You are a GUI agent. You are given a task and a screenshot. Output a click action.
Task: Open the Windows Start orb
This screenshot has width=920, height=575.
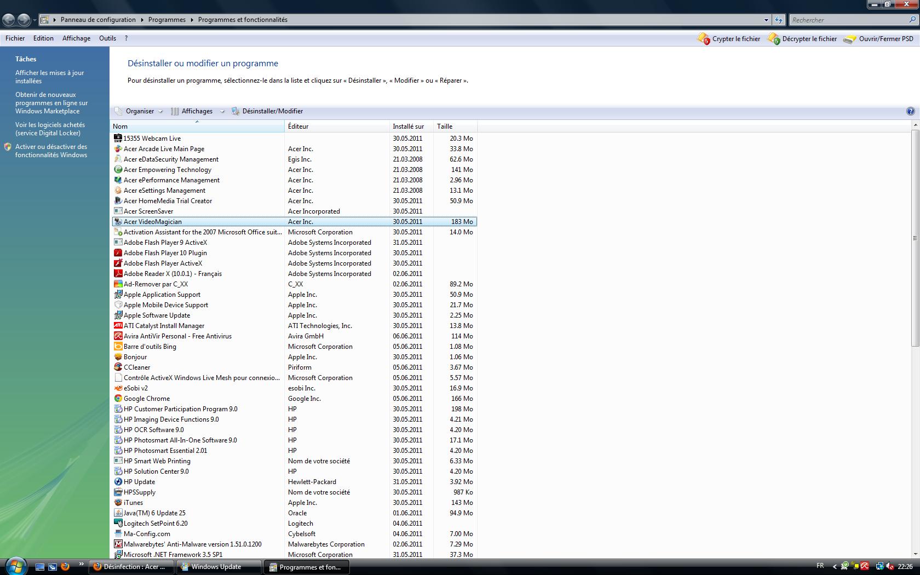coord(16,566)
